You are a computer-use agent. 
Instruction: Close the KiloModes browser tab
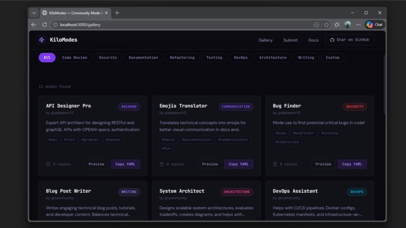(x=106, y=13)
